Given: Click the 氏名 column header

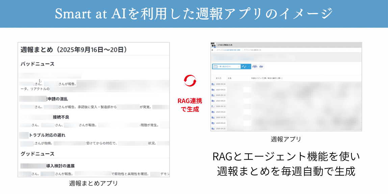Looking at the screenshot, I should (230, 78).
